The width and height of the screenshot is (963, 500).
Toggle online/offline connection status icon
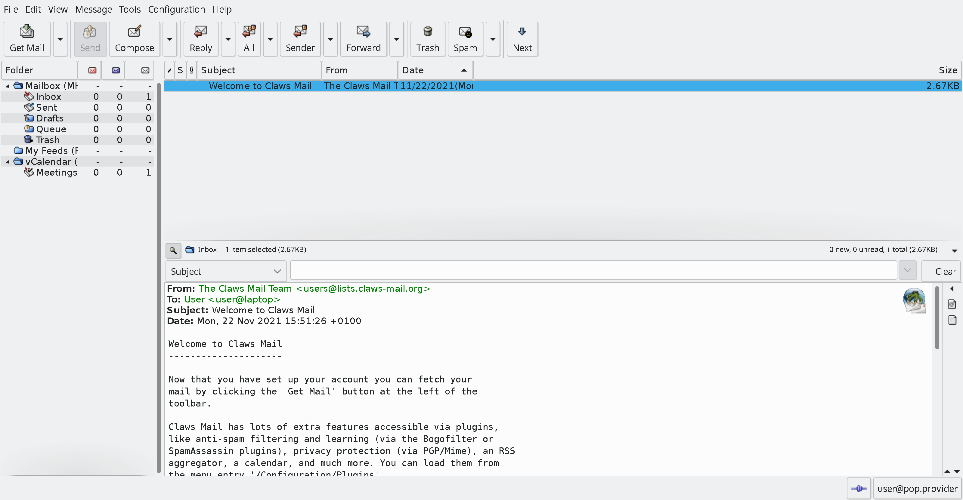click(x=858, y=488)
